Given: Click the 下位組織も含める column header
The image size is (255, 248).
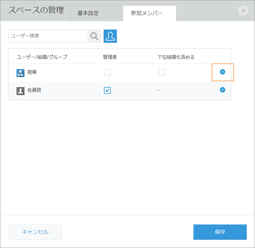Looking at the screenshot, I should coord(176,56).
